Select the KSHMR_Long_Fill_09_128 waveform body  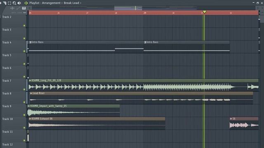click(x=144, y=87)
